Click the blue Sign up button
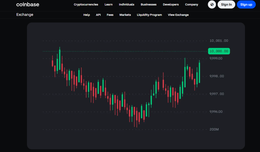Screen dimensions: 260x152 (246, 5)
